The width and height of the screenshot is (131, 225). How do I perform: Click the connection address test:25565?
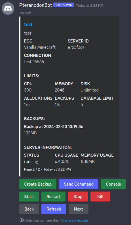click(34, 62)
